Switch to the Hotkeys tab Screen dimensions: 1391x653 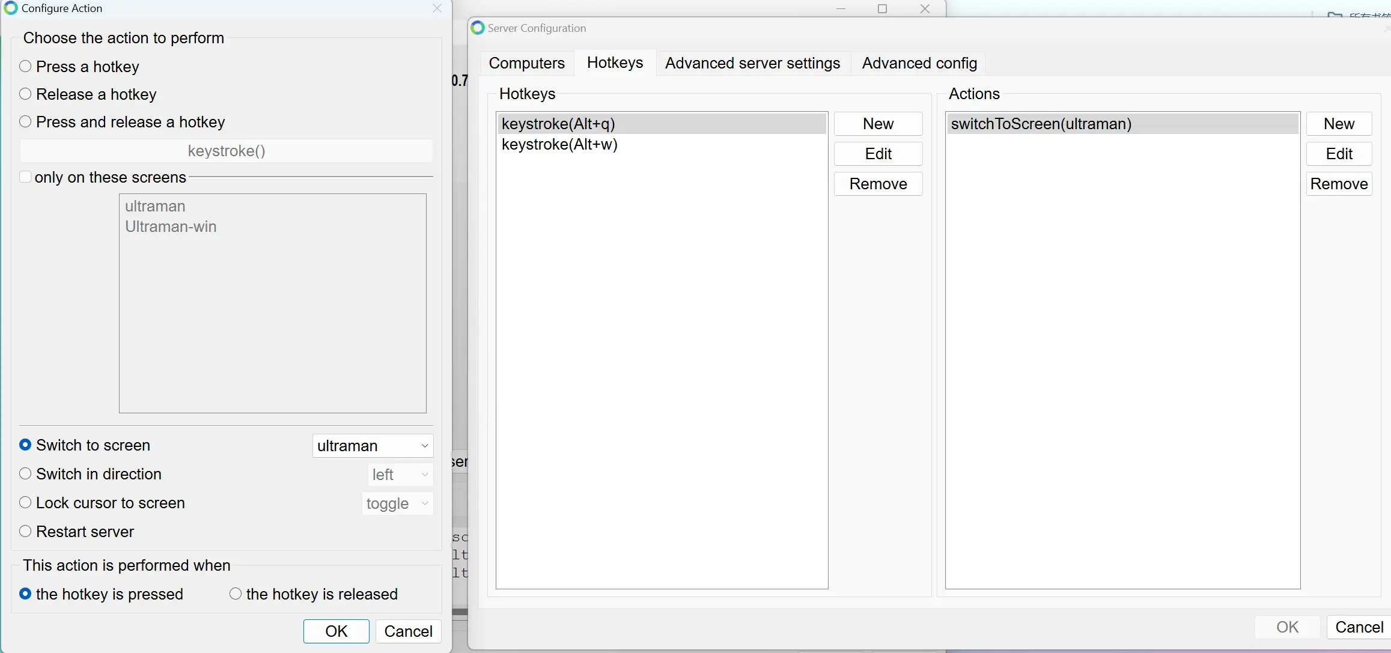click(615, 62)
